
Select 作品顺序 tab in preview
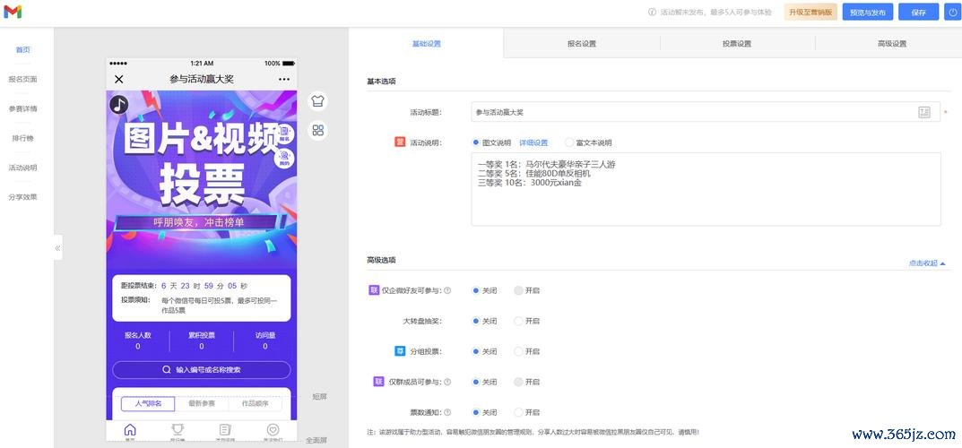[255, 403]
